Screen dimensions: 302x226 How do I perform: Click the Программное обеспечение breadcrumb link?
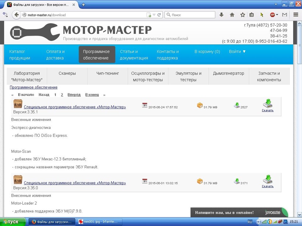point(34,87)
